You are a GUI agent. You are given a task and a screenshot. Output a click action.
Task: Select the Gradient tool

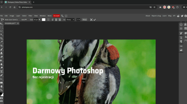[1, 61]
